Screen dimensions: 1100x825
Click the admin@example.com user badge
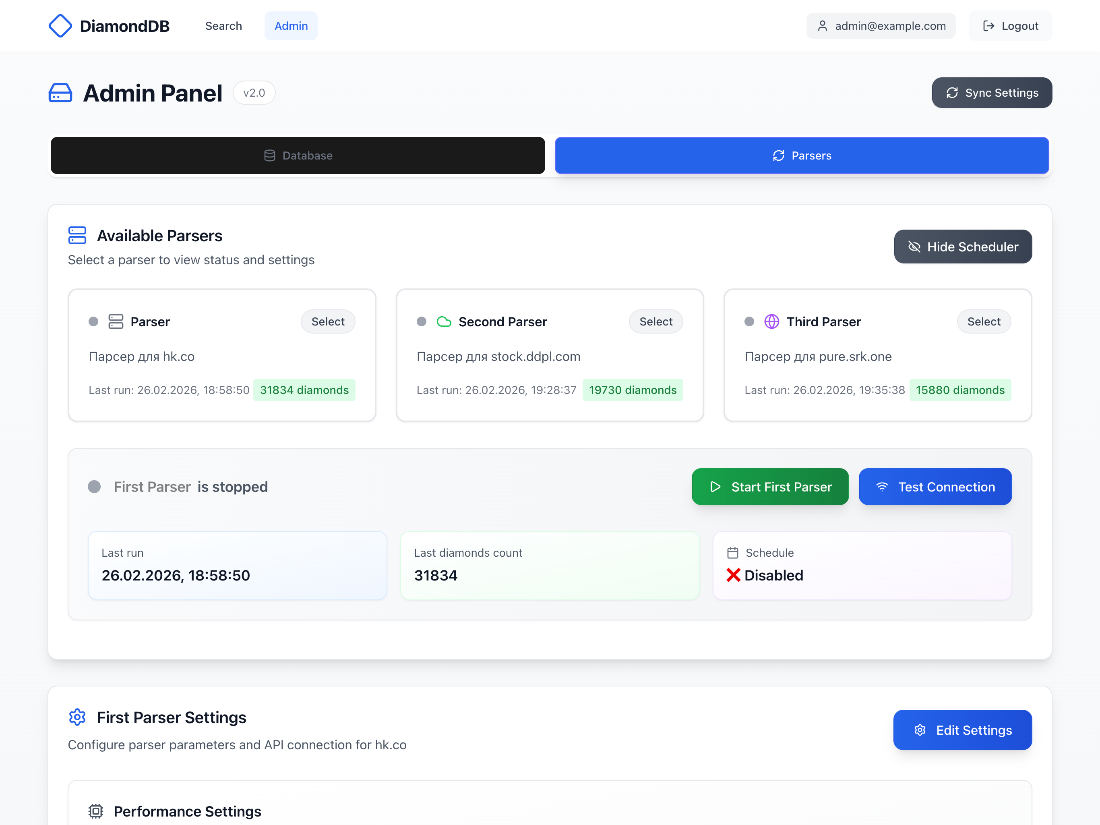click(x=881, y=26)
